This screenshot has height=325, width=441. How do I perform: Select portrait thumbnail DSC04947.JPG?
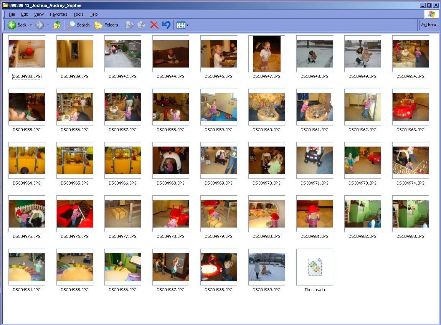click(267, 54)
